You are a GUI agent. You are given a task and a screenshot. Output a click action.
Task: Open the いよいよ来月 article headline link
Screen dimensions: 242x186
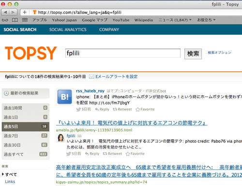coord(132,123)
